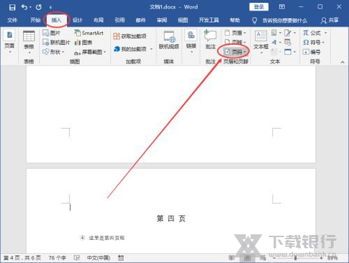The image size is (349, 263).
Task: Click the 联机视频 online video button
Action: point(169,40)
